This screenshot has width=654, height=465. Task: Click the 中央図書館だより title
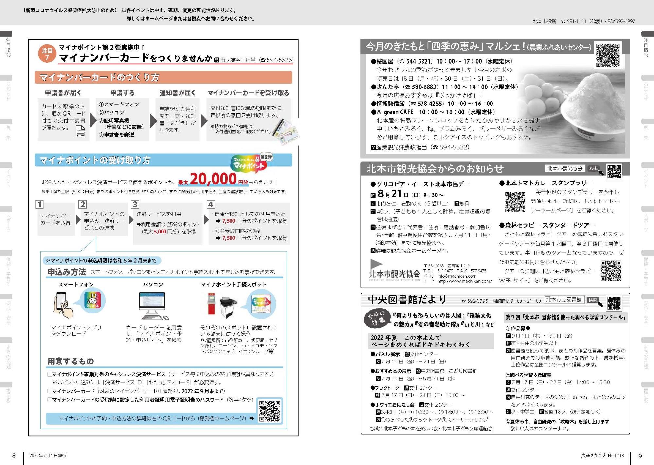pos(407,299)
